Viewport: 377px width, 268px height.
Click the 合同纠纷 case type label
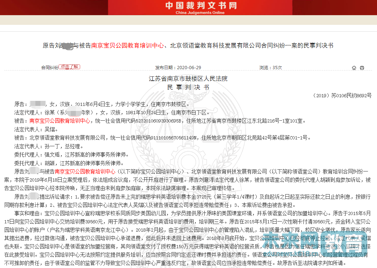49,68
